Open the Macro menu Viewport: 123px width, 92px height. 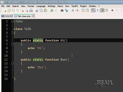click(60, 6)
